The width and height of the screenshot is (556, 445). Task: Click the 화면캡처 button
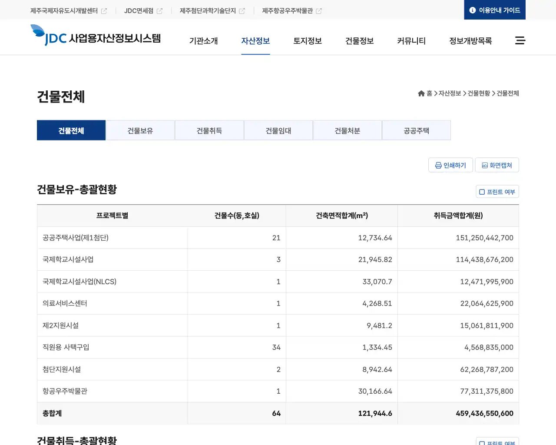pos(497,165)
